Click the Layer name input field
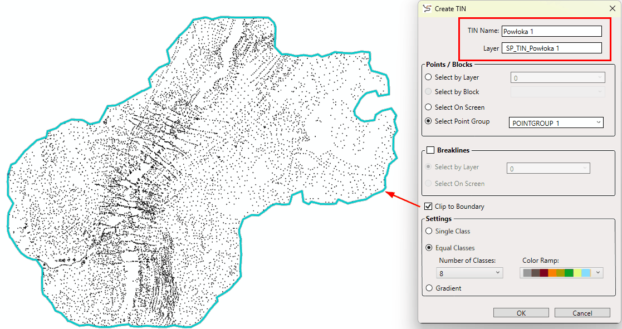This screenshot has height=329, width=622. click(551, 48)
